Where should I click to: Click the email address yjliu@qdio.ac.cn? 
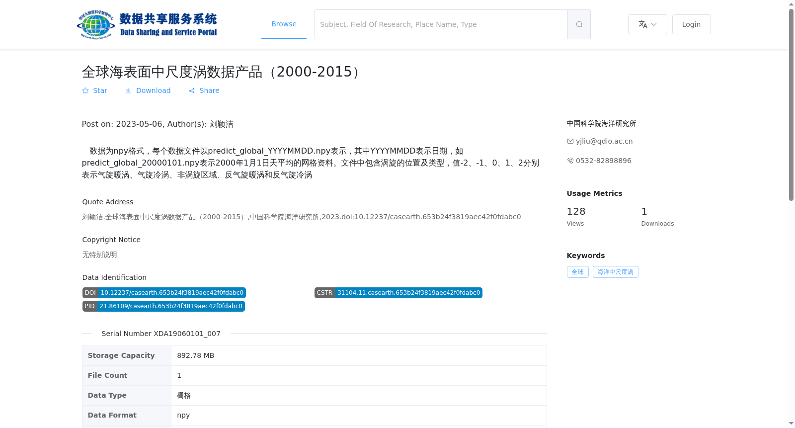pos(604,141)
